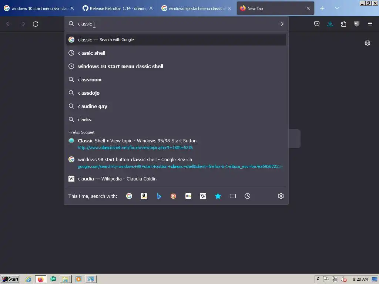Image resolution: width=379 pixels, height=284 pixels.
Task: Open a new tab with plus button
Action: click(322, 9)
